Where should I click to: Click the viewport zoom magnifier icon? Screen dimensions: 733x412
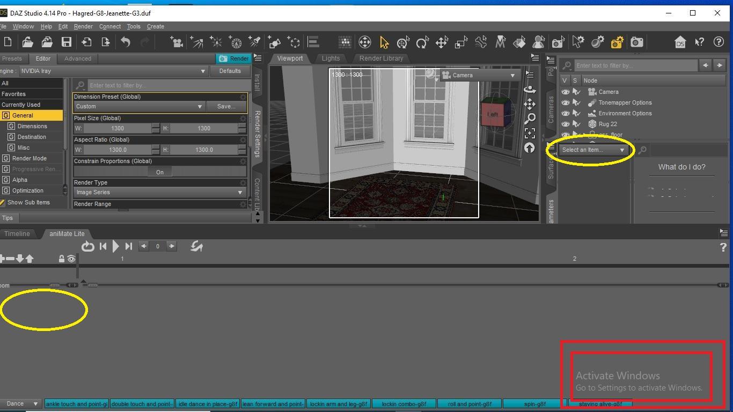530,119
